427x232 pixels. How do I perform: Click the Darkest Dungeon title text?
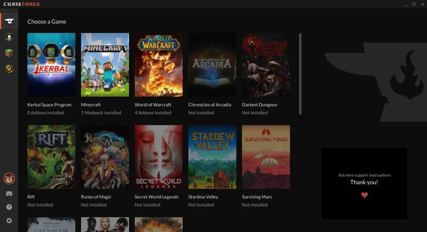pos(259,105)
